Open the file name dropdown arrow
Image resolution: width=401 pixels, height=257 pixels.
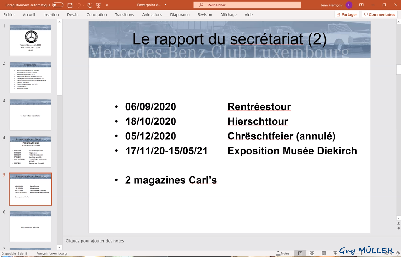[x=165, y=5]
